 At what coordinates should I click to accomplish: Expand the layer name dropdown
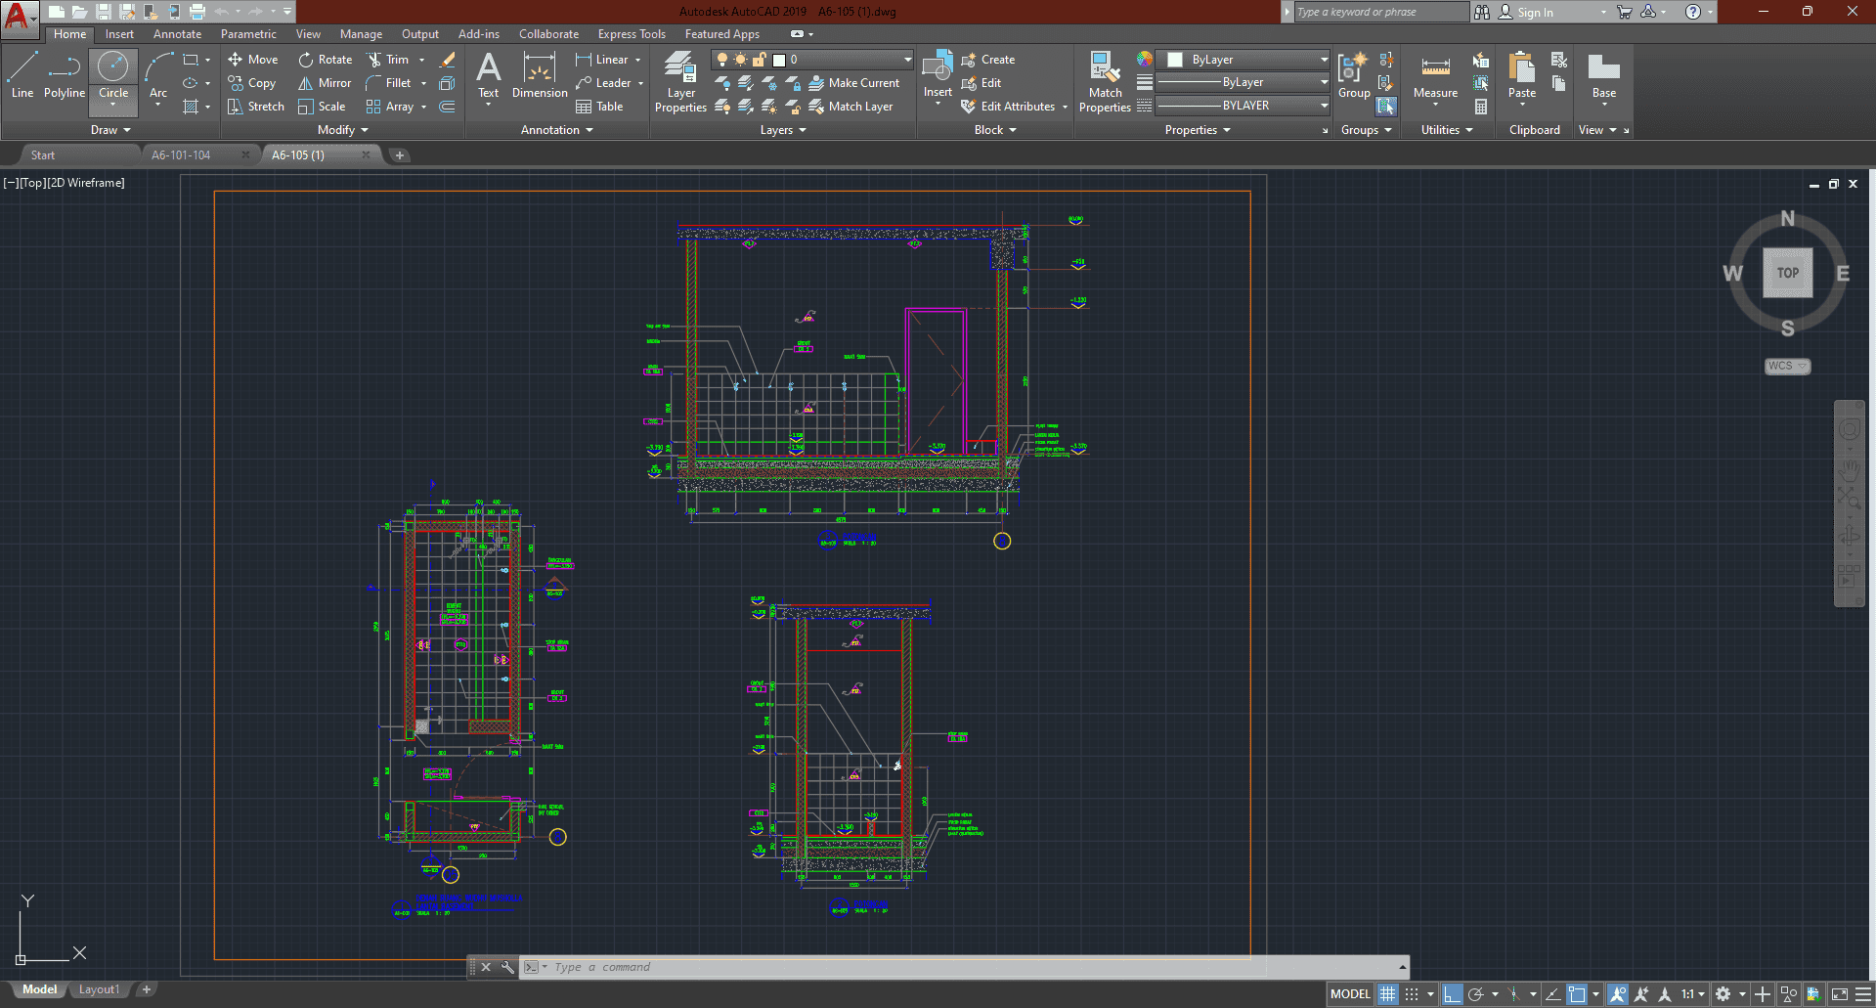(x=907, y=60)
